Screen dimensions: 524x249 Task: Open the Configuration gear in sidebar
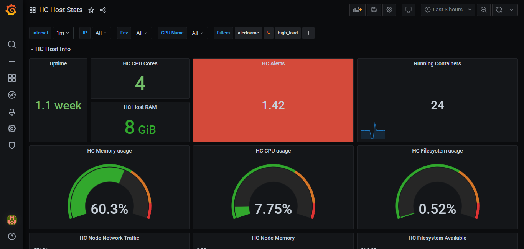click(x=12, y=129)
